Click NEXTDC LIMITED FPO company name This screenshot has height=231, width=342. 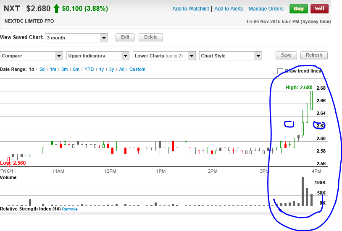pyautogui.click(x=29, y=21)
